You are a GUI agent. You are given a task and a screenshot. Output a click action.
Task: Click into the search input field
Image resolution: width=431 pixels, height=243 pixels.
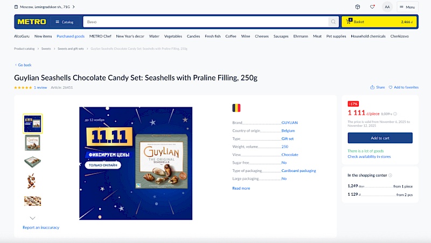click(205, 22)
